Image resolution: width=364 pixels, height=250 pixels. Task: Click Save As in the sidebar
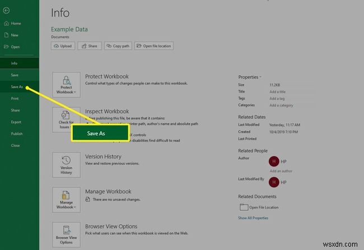tap(17, 87)
